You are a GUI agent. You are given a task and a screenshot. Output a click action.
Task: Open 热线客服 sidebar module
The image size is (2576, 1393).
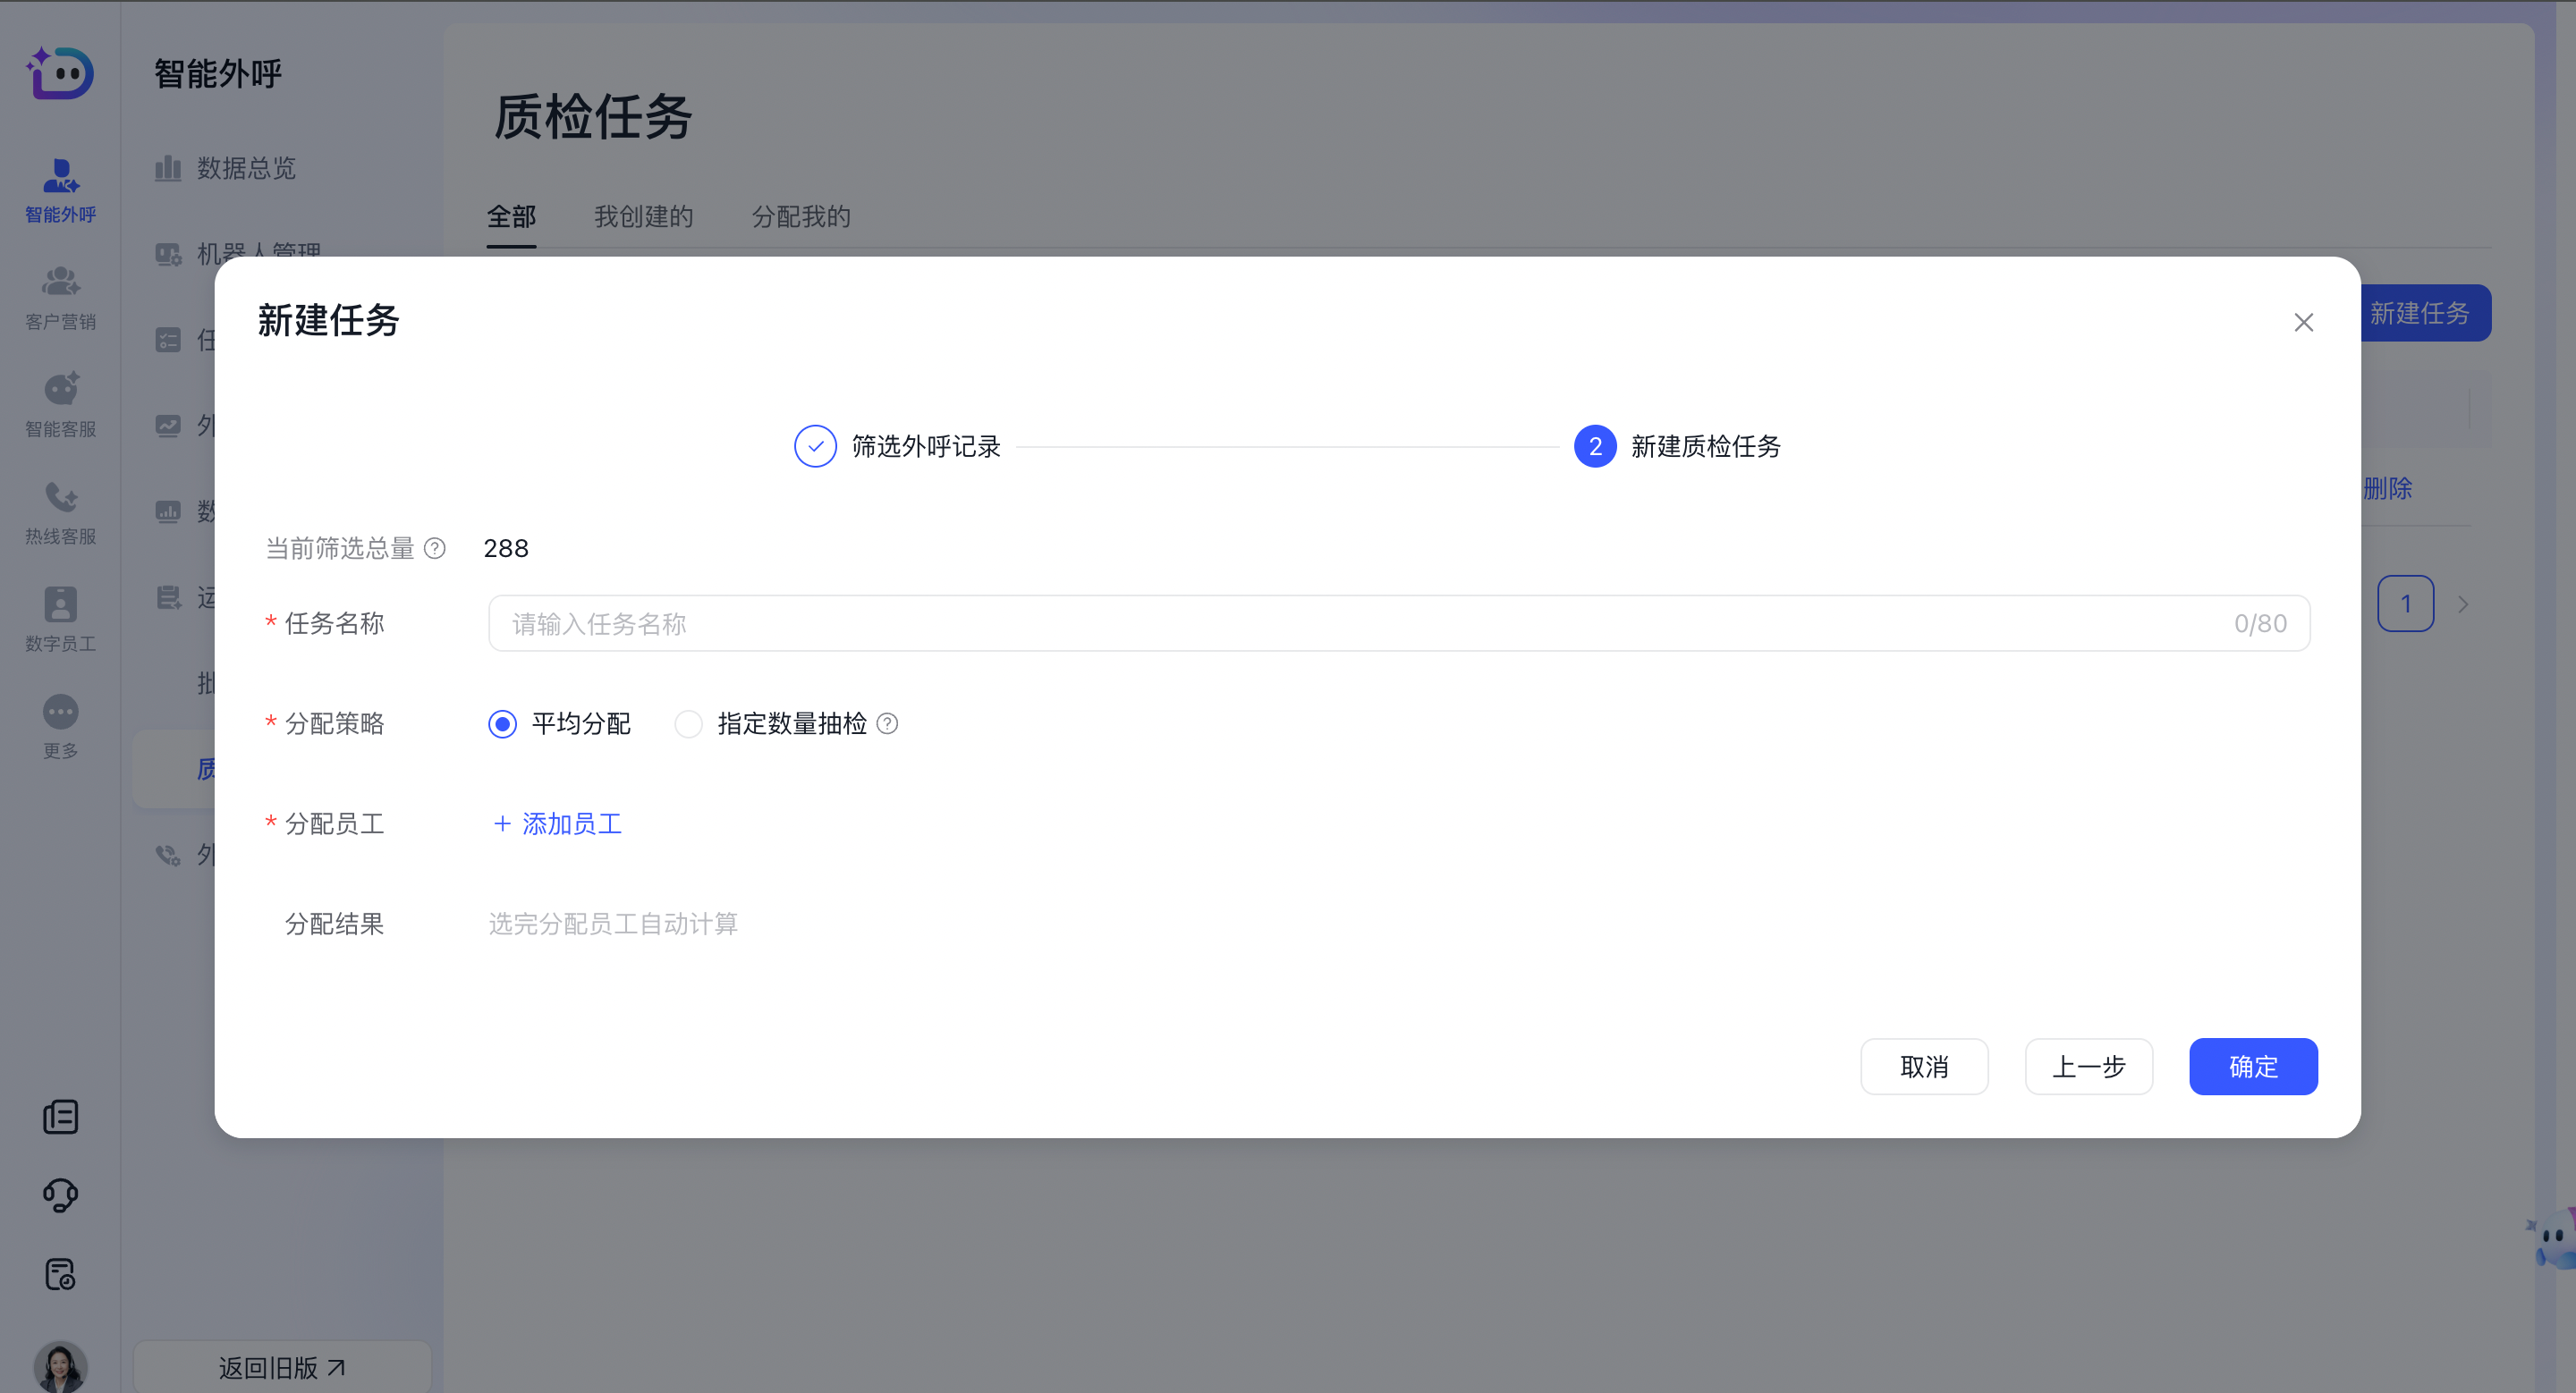tap(60, 511)
